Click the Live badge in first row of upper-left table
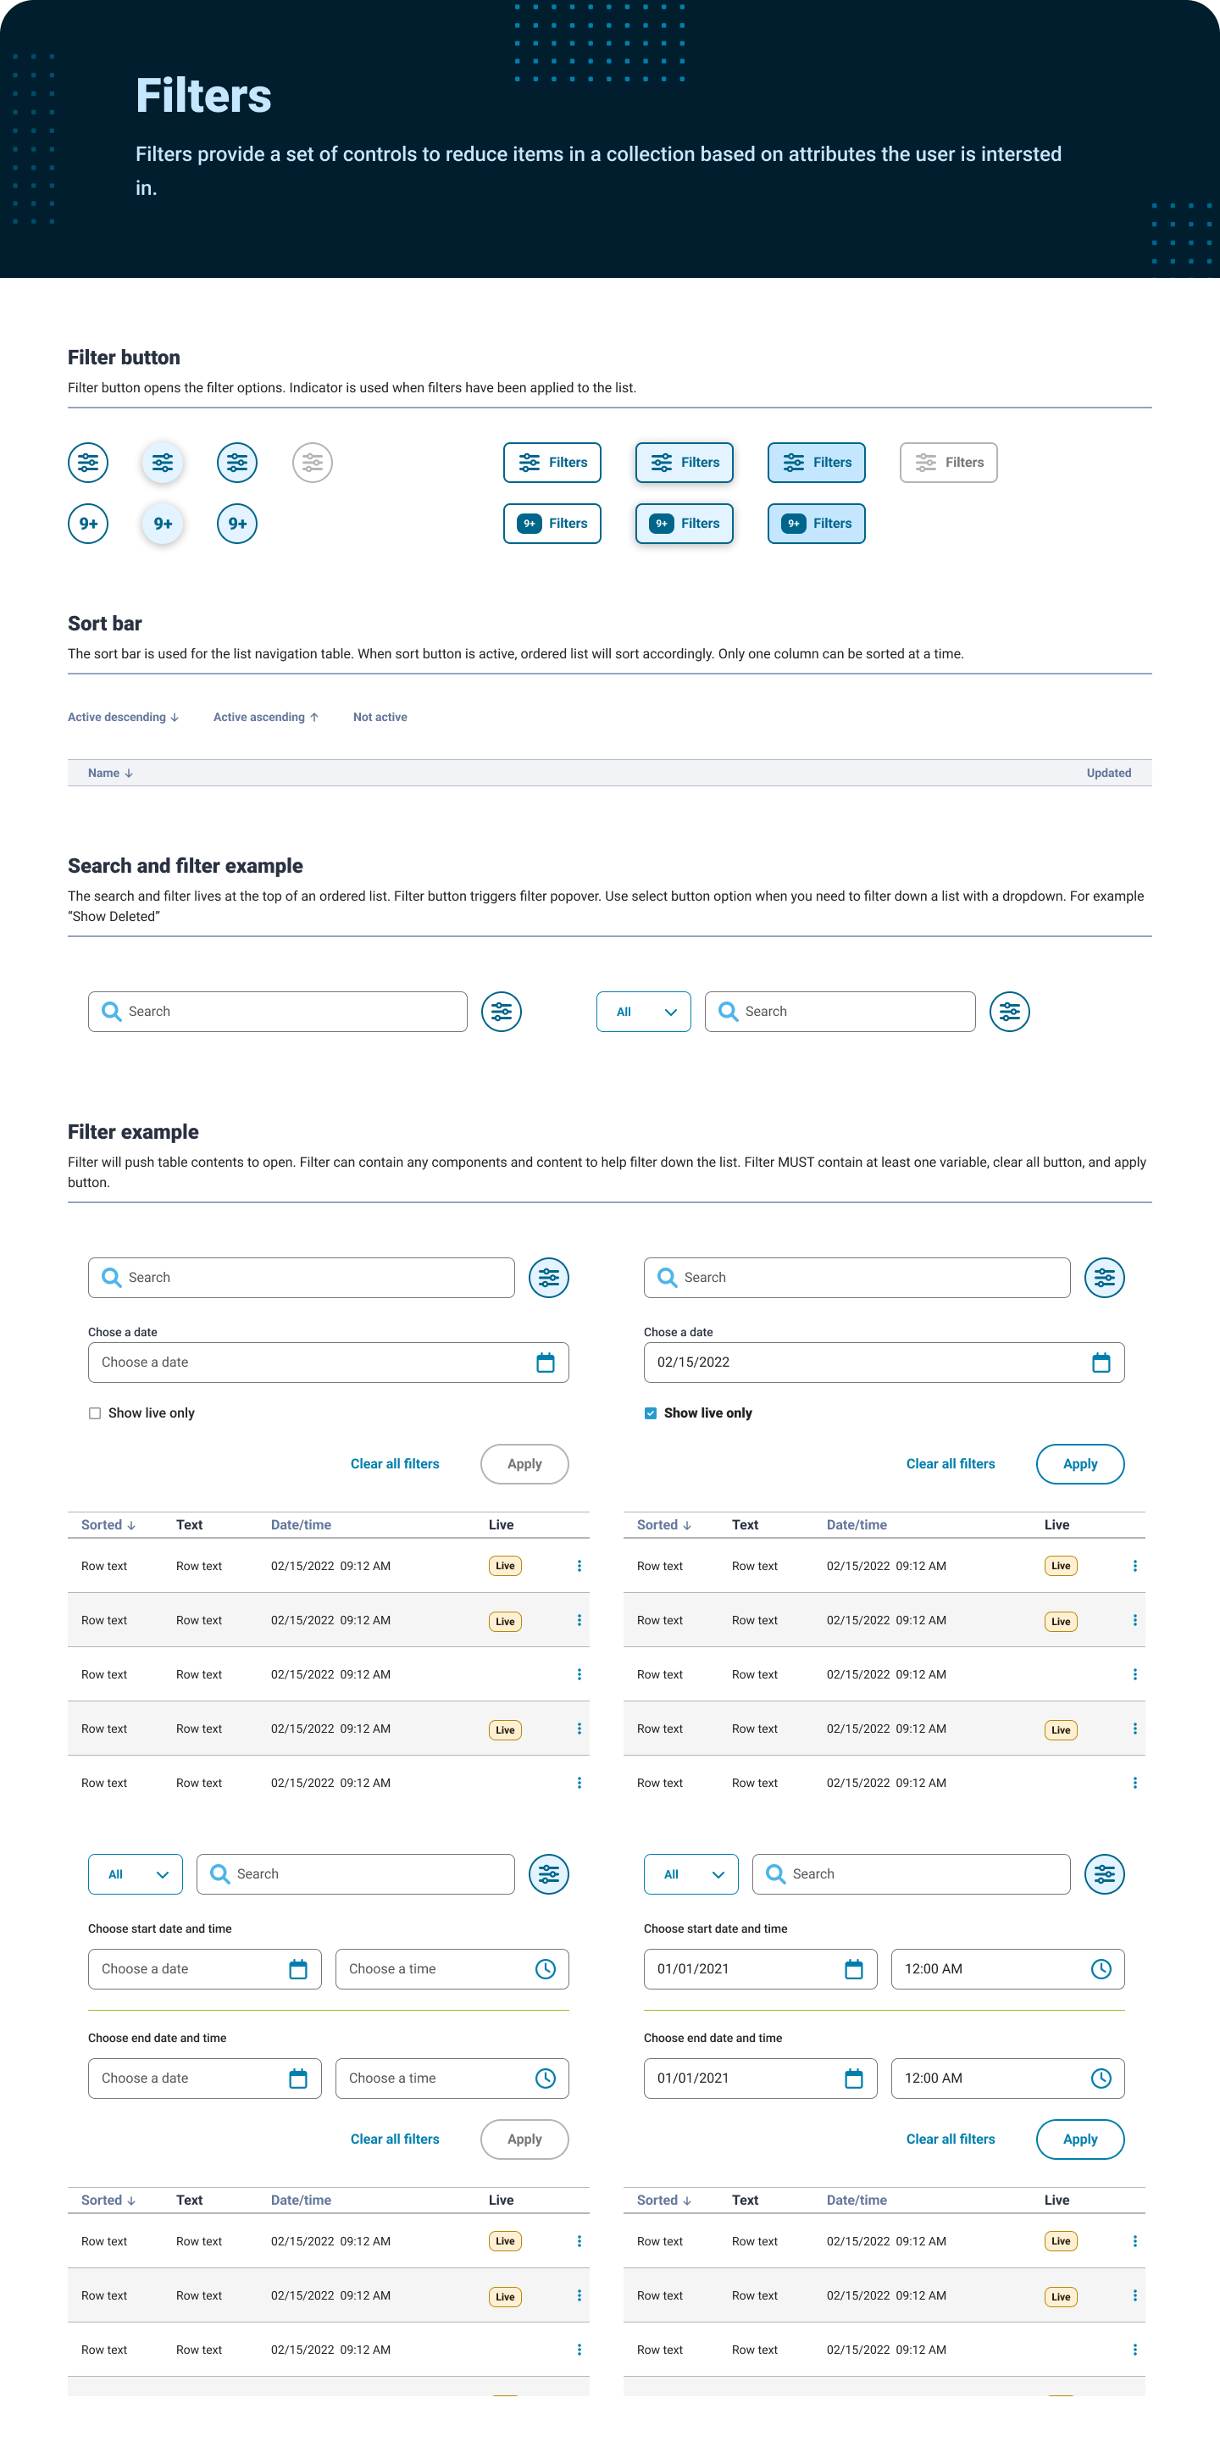 click(x=505, y=1567)
